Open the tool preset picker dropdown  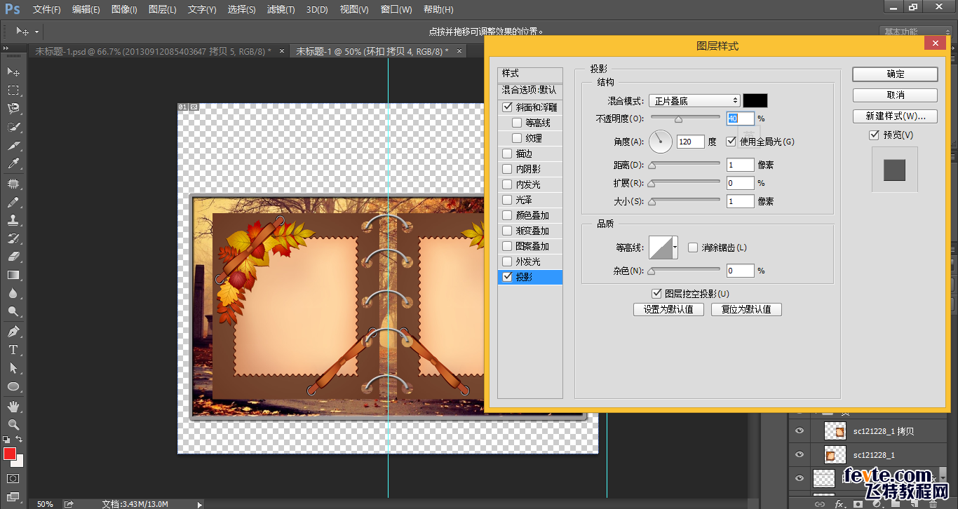[36, 32]
